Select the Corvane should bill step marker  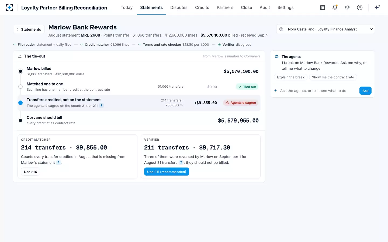[20, 120]
